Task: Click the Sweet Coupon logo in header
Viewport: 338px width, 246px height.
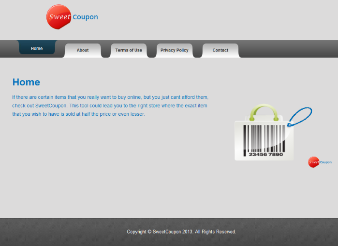Action: tap(72, 17)
